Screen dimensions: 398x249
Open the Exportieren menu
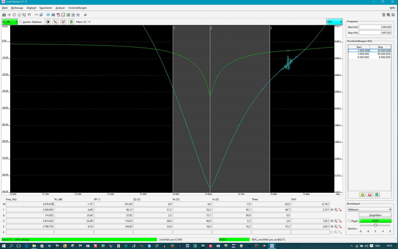coord(46,8)
